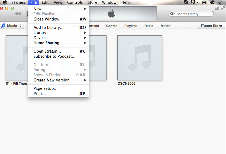The width and height of the screenshot is (226, 154).
Task: Click greyed Show in Finder item
Action: coord(59,75)
